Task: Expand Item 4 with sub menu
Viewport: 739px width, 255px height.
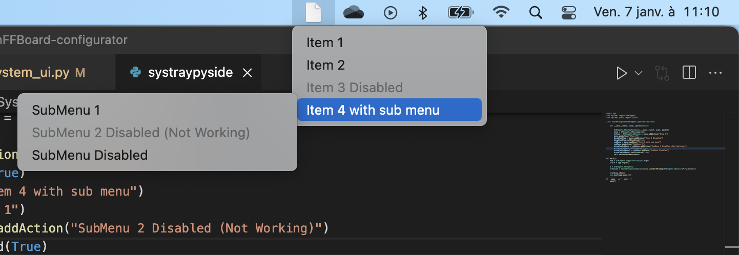Action: coord(389,110)
